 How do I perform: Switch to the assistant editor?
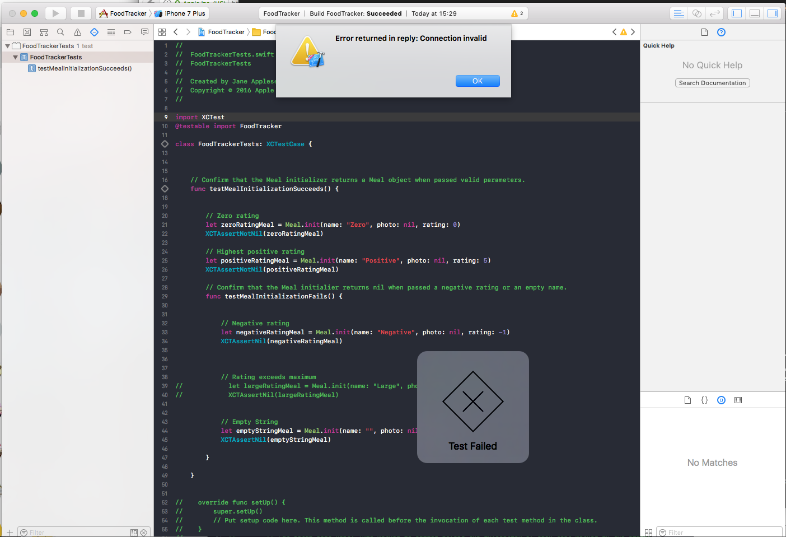[697, 13]
